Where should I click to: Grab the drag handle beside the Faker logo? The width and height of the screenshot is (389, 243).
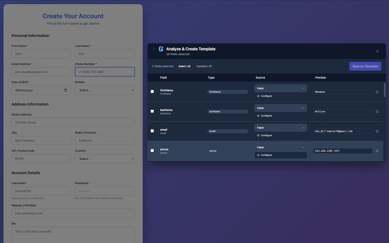153,49
